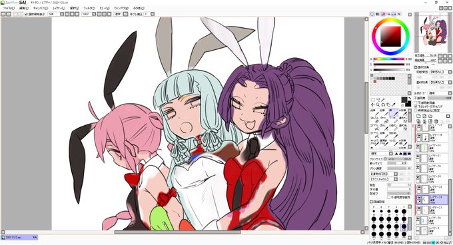
Task: Create a new linework layer
Action: tap(424, 116)
